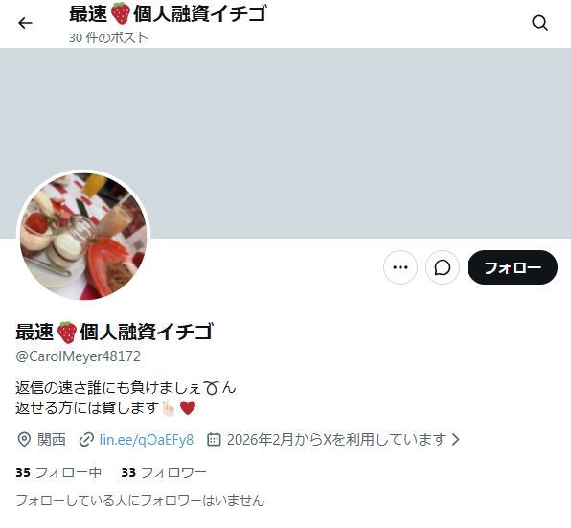Screen dimensions: 571x528
Task: Open the lin.ee/qOaEFy8 profile link
Action: coord(147,440)
